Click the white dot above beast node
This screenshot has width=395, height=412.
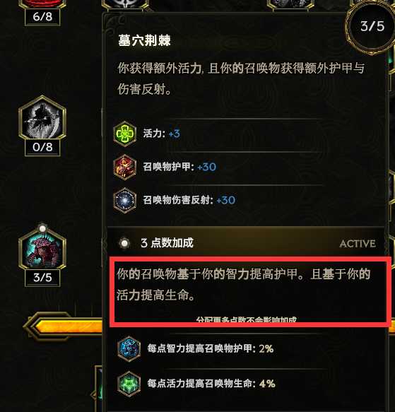pos(42,228)
